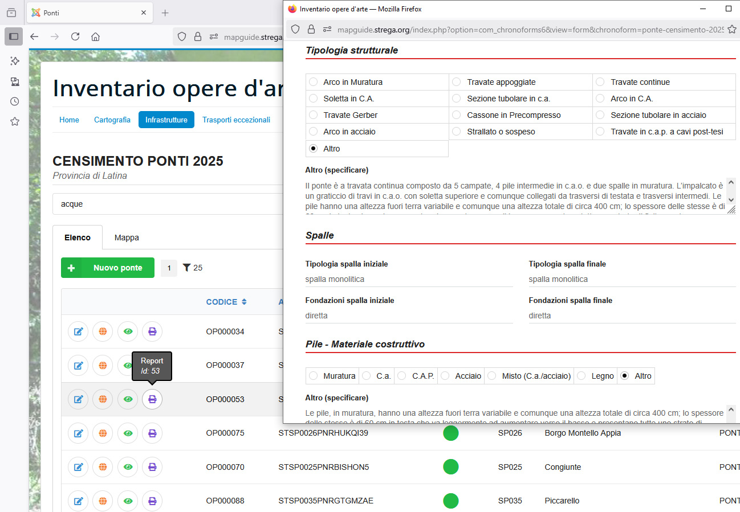Screen dimensions: 740x512
Task: Choose Acciaio as pile material
Action: (445, 376)
